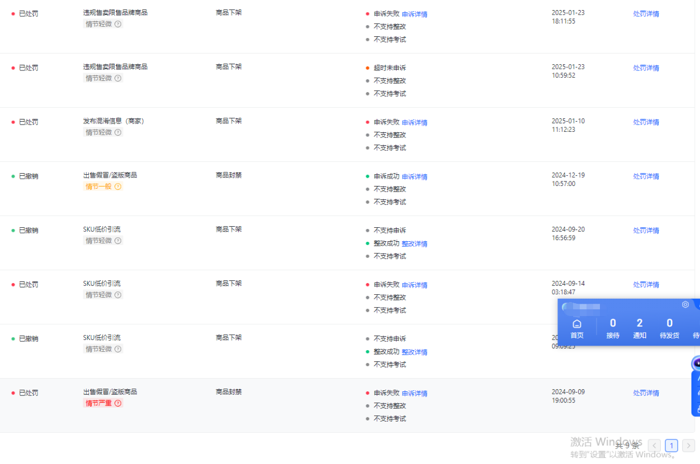View 处罚详情 for the 2024-12-19 record
The height and width of the screenshot is (464, 700).
point(646,176)
